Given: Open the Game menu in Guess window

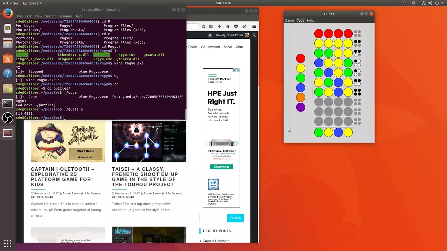Looking at the screenshot, I should (x=290, y=20).
